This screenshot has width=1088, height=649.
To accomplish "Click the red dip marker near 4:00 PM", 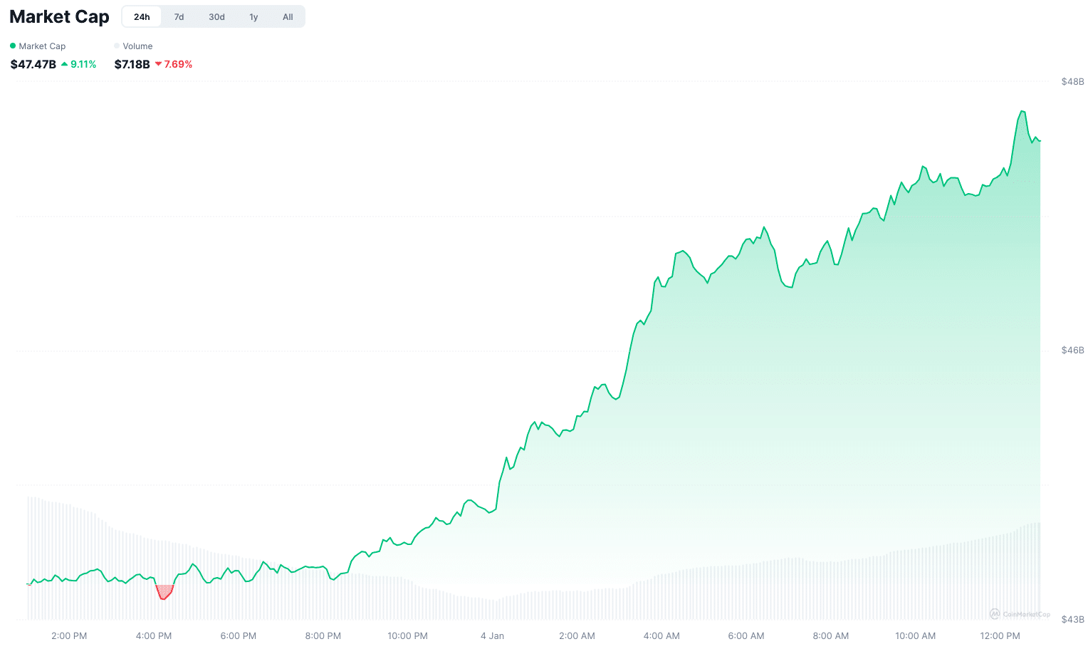I will pos(164,591).
